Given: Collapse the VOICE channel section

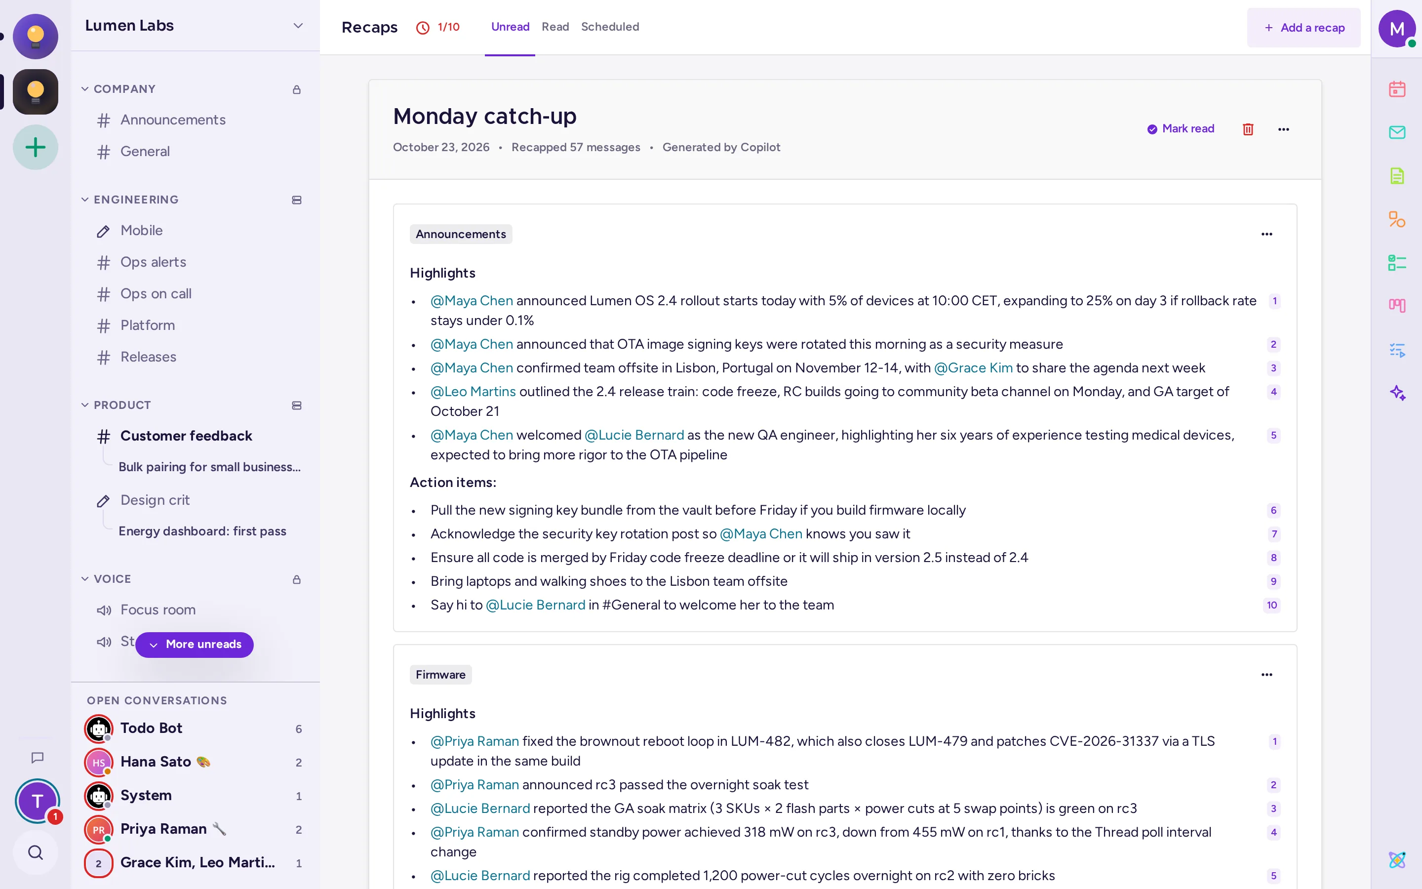Looking at the screenshot, I should (x=85, y=578).
